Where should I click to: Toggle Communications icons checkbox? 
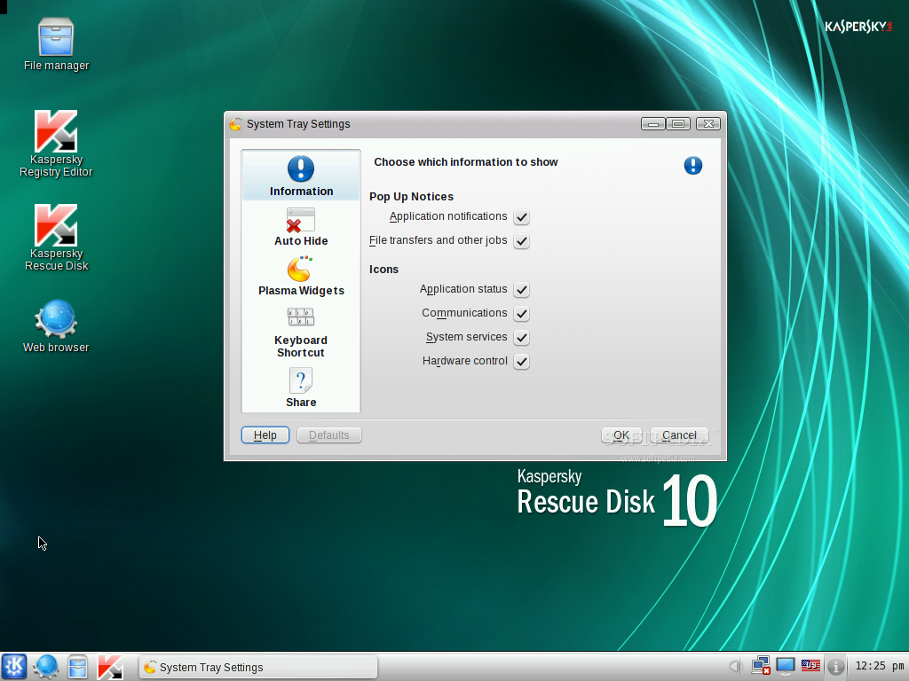pos(521,313)
